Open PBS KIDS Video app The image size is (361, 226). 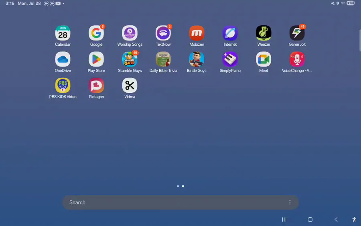point(63,86)
